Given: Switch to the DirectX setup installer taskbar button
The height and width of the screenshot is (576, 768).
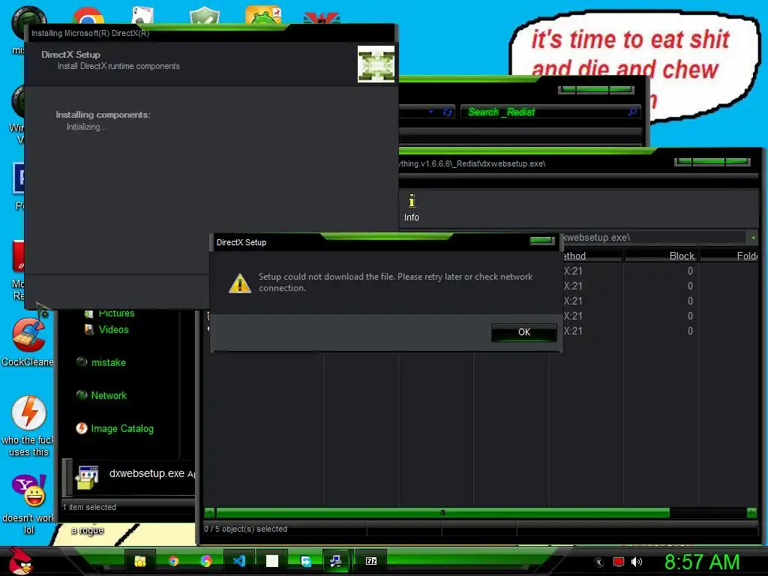Looking at the screenshot, I should [336, 561].
